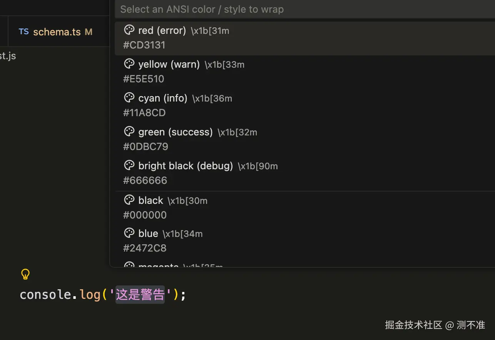The width and height of the screenshot is (495, 340).
Task: Choose the yellow (warn) option
Action: [x=305, y=72]
